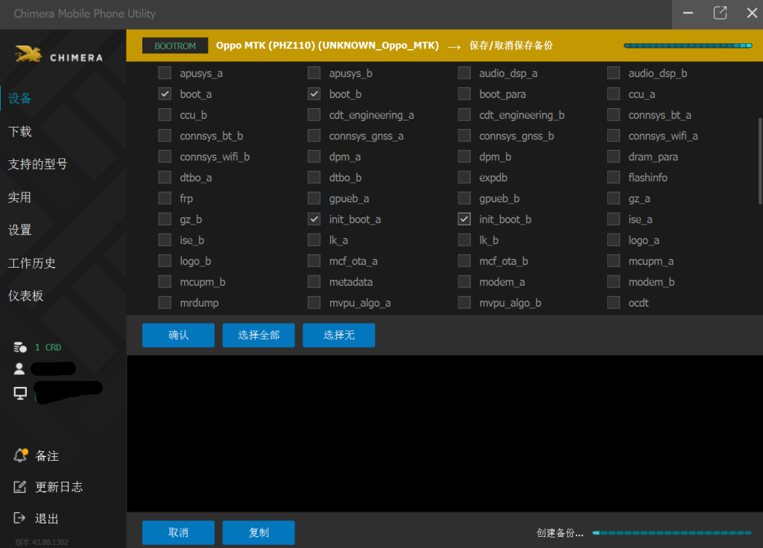Click the computer monitor icon

(x=20, y=393)
